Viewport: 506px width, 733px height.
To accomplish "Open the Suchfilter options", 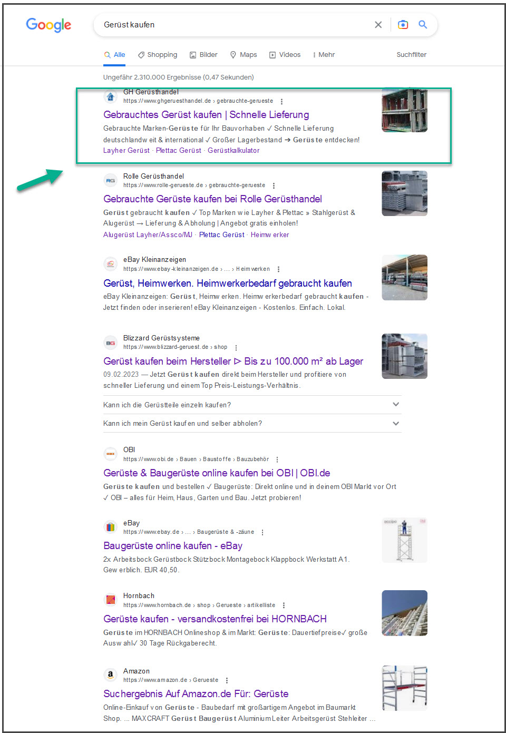I will coord(411,55).
